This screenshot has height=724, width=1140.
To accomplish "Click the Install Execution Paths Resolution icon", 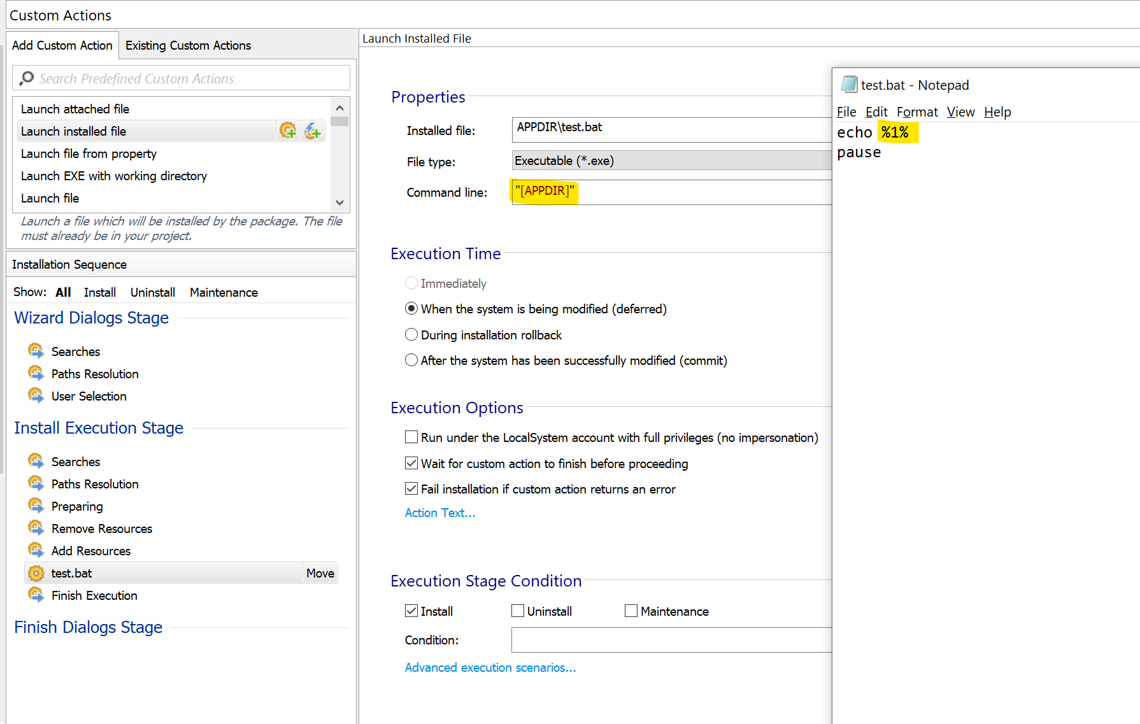I will pos(36,483).
